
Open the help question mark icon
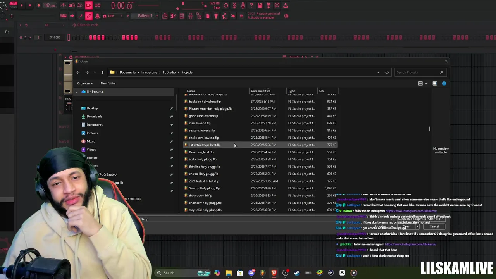pyautogui.click(x=251, y=5)
